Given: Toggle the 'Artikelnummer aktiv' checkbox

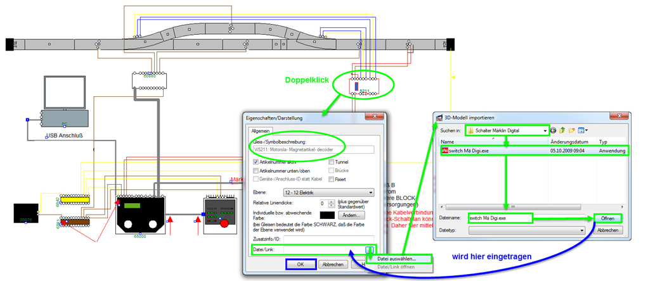Looking at the screenshot, I should pos(256,162).
